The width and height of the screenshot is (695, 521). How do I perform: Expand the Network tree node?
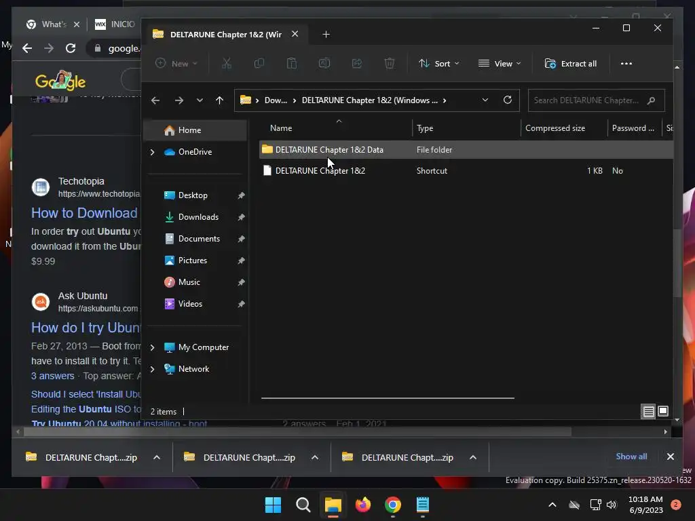[152, 369]
